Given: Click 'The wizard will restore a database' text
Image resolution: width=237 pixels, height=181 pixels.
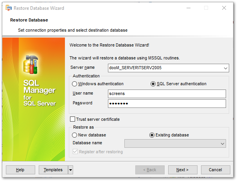Looking at the screenshot, I should [124, 58].
